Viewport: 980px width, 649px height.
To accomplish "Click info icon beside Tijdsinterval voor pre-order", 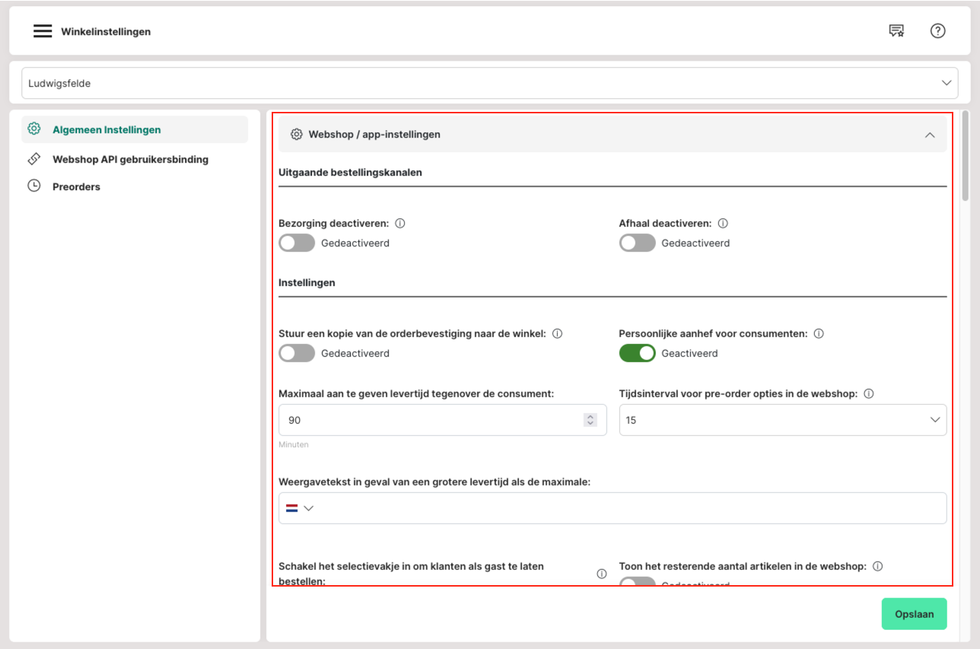I will tap(869, 394).
